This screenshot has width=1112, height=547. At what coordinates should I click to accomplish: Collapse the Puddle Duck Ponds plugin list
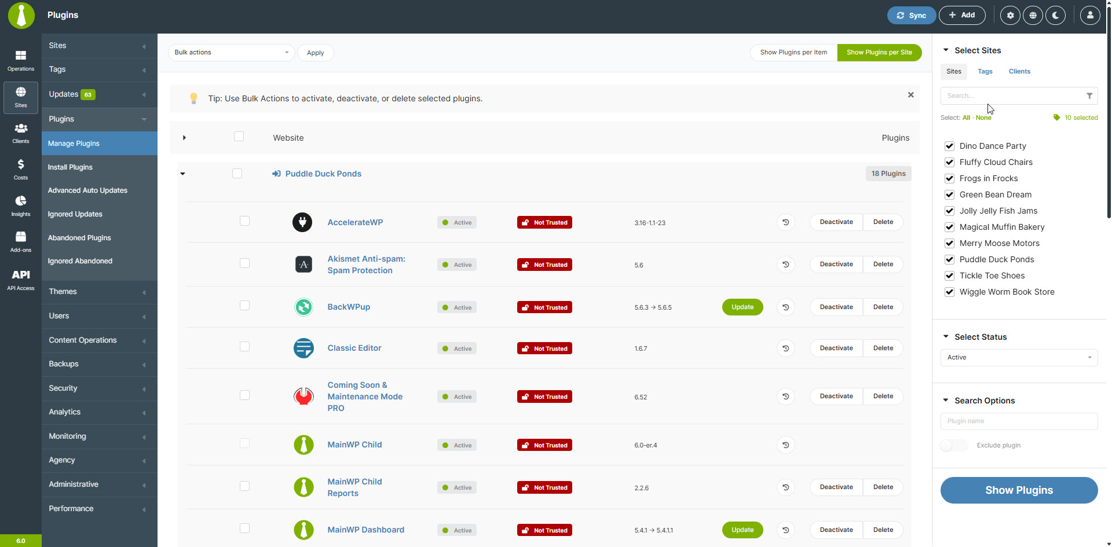click(x=182, y=174)
